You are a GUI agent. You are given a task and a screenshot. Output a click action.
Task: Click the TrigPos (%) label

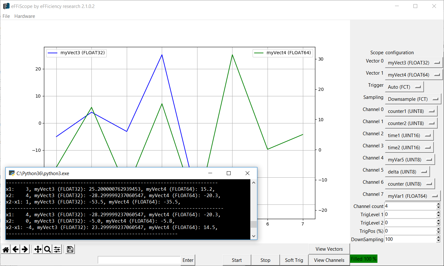[372, 231]
